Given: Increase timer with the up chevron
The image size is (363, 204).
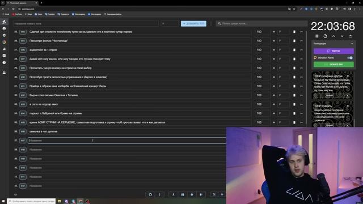Looking at the screenshot, I should click(334, 36).
